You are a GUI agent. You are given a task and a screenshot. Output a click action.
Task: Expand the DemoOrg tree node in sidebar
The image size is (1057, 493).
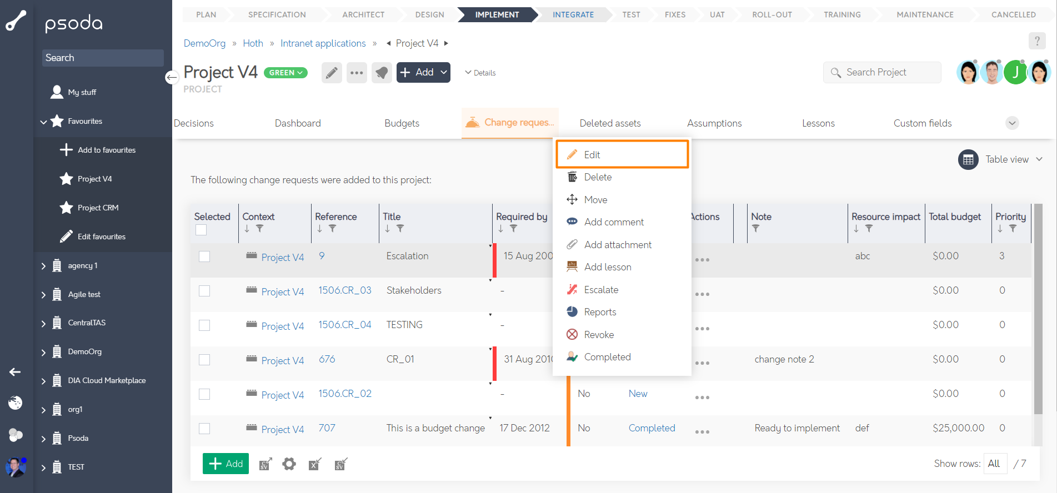tap(43, 352)
